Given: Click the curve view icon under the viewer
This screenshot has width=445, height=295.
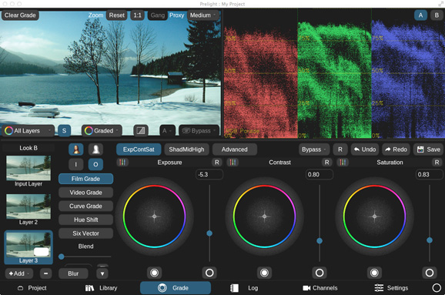Looking at the screenshot, I should [x=141, y=131].
